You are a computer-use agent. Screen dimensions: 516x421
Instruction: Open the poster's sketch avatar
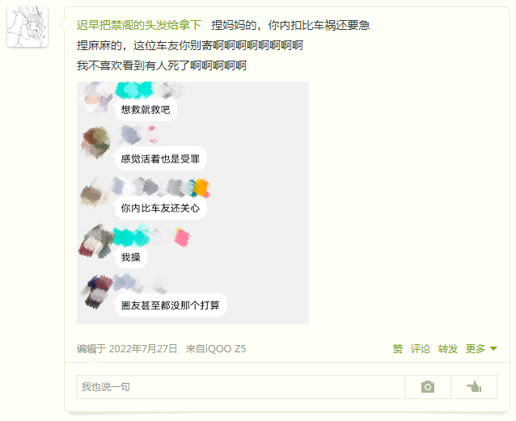click(27, 27)
